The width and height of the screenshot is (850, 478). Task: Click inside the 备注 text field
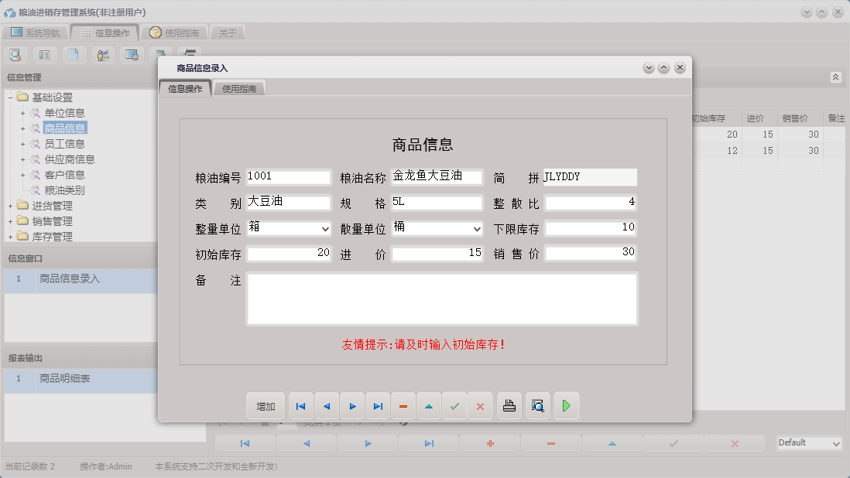point(441,298)
